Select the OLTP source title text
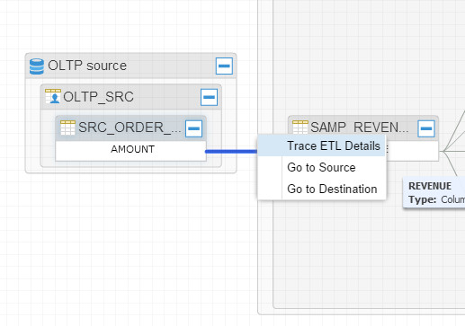The height and width of the screenshot is (326, 465). point(87,66)
